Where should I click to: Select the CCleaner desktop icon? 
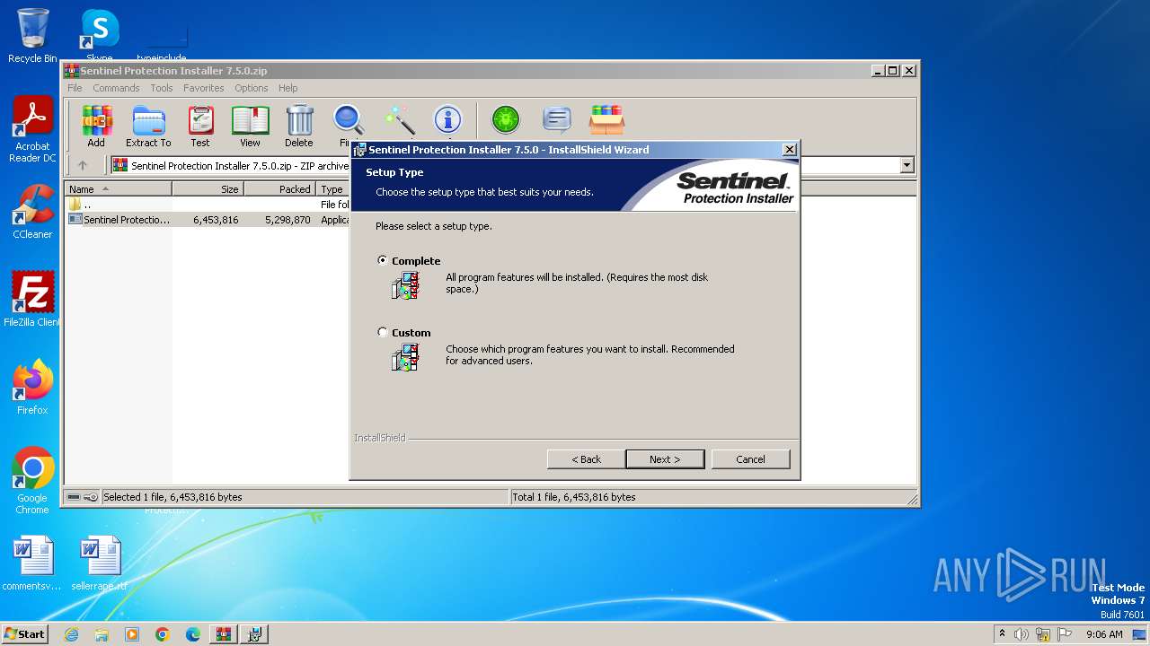pyautogui.click(x=32, y=212)
